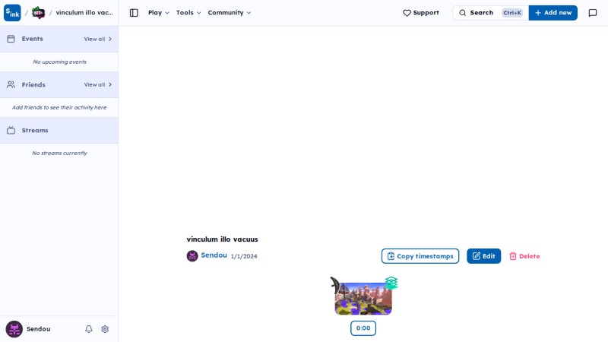Click the Support heart button
The height and width of the screenshot is (342, 608).
coord(421,13)
